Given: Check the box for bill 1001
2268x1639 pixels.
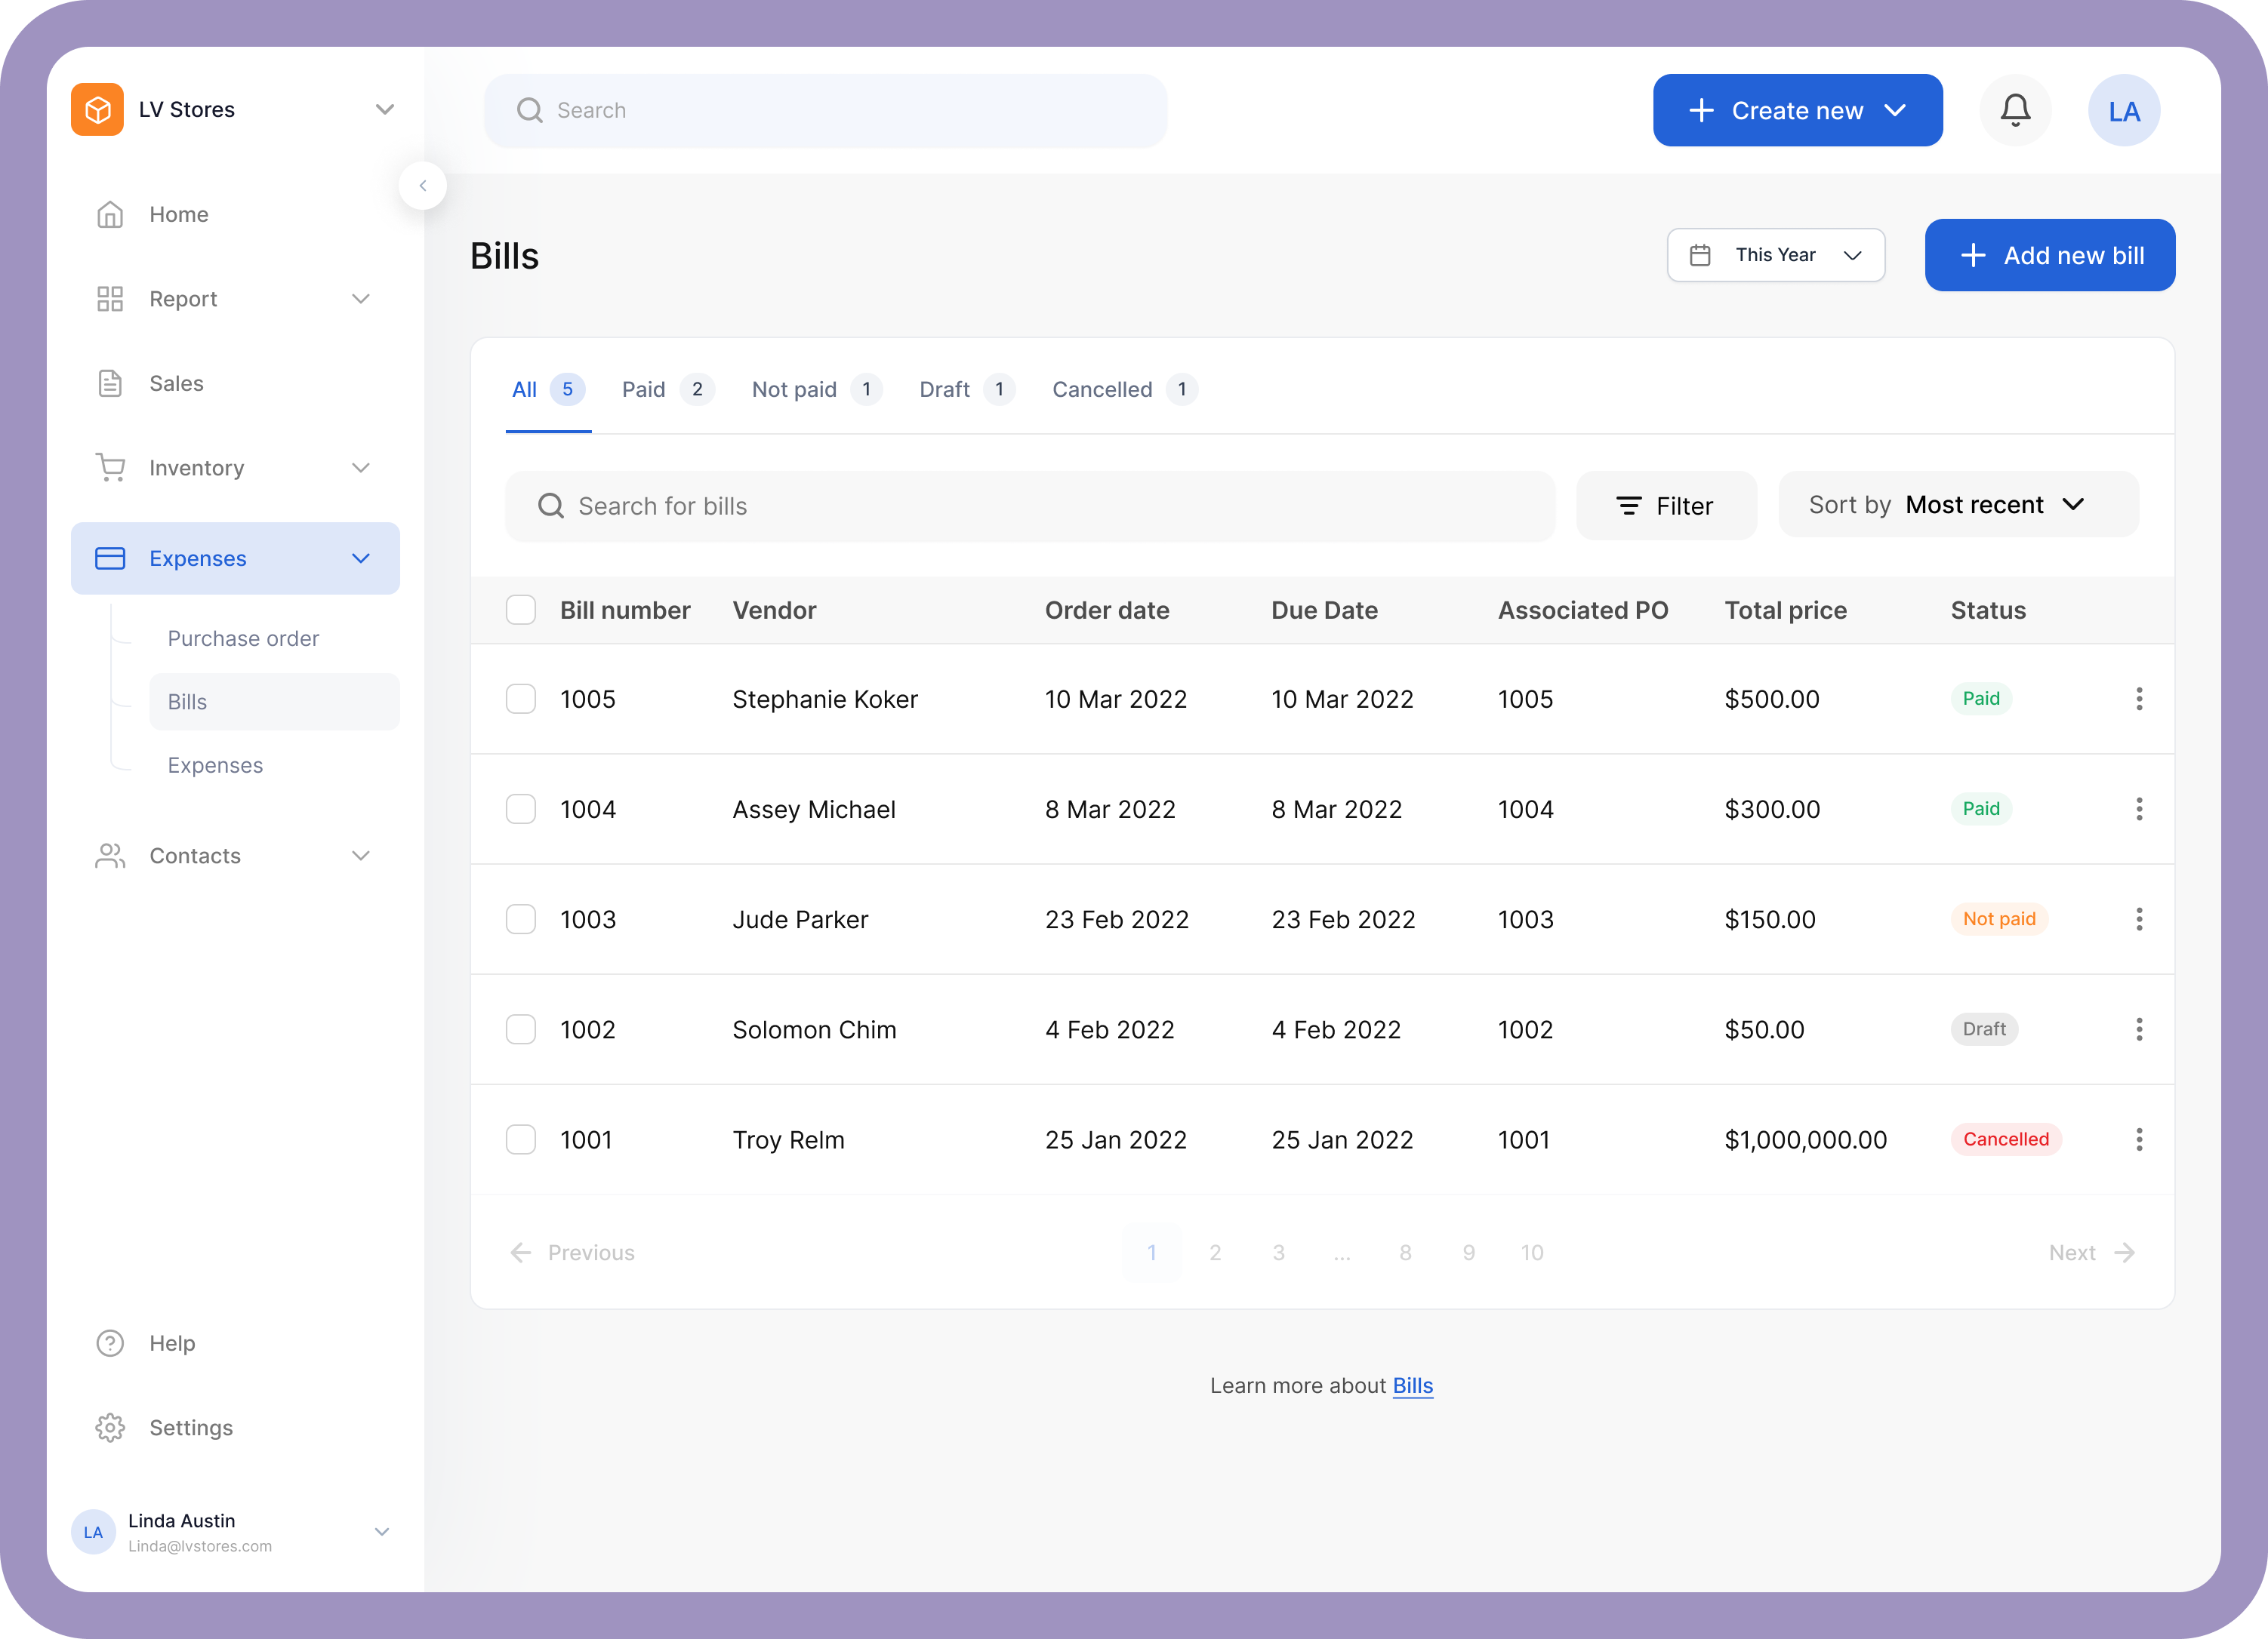Looking at the screenshot, I should tap(521, 1139).
